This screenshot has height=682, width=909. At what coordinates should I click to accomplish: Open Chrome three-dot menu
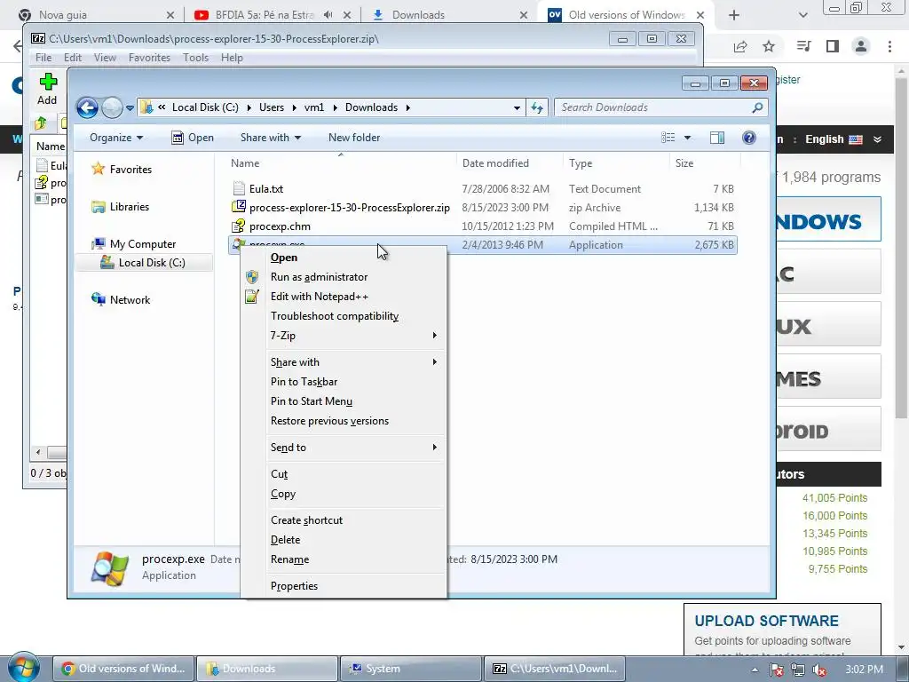click(889, 46)
